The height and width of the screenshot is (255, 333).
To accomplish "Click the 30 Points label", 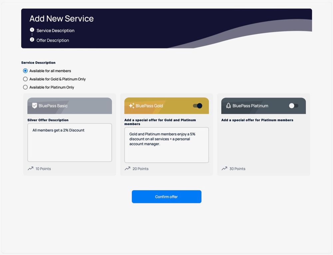I will pos(237,169).
